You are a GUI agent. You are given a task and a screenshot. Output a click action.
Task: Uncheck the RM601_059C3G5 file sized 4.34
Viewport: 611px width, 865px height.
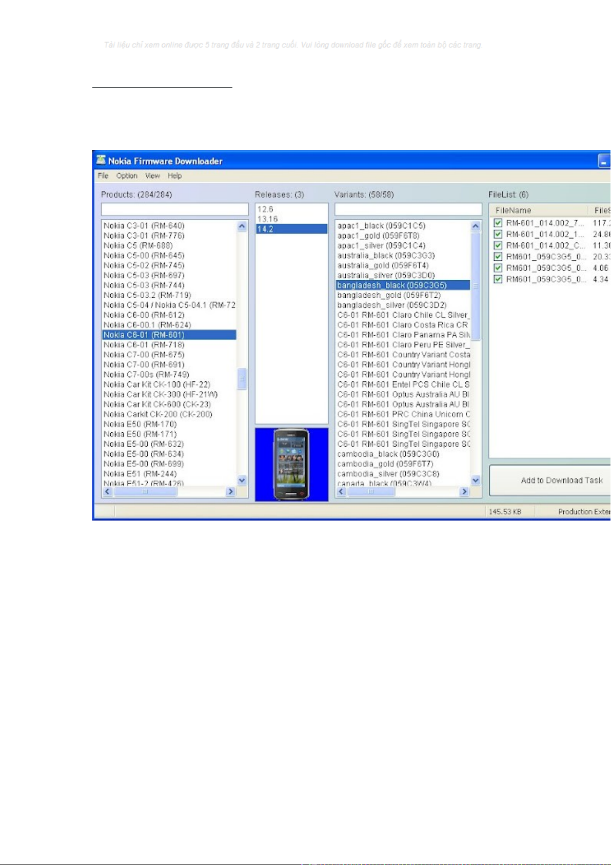498,279
